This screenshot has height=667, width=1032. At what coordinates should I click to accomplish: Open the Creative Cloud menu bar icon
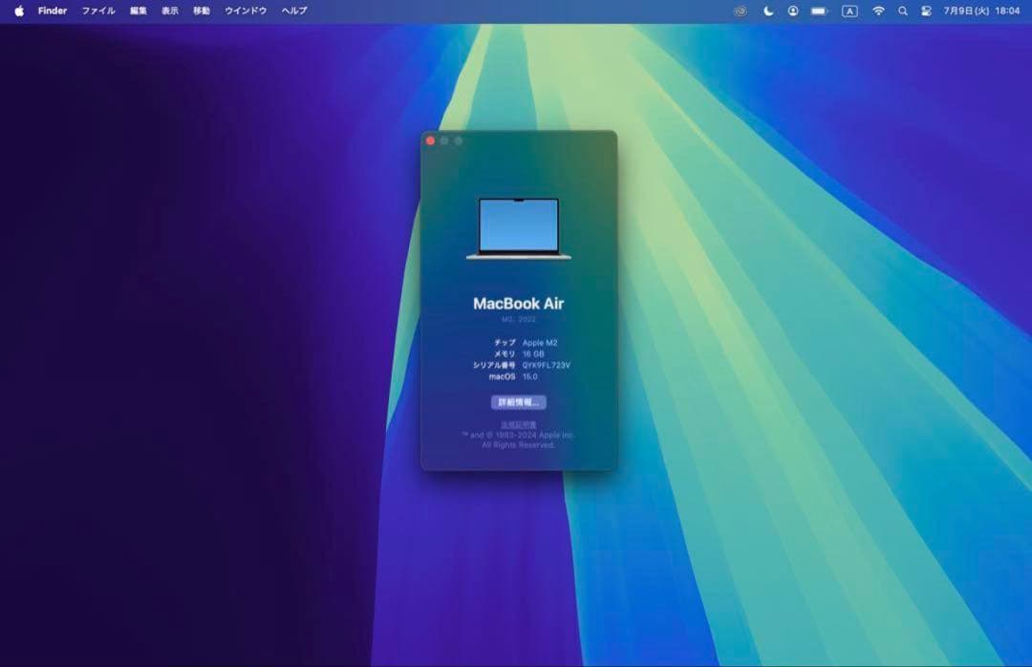point(740,11)
